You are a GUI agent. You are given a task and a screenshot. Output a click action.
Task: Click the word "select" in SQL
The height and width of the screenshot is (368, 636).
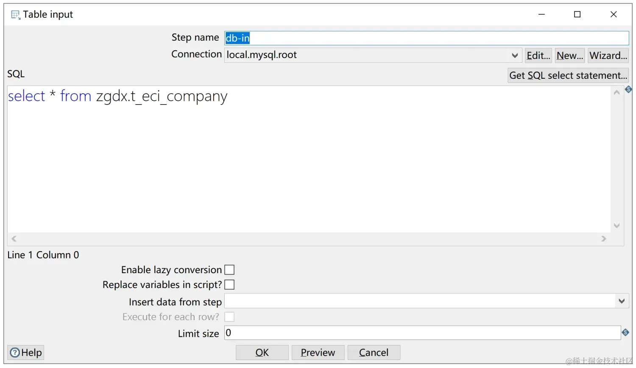point(26,96)
